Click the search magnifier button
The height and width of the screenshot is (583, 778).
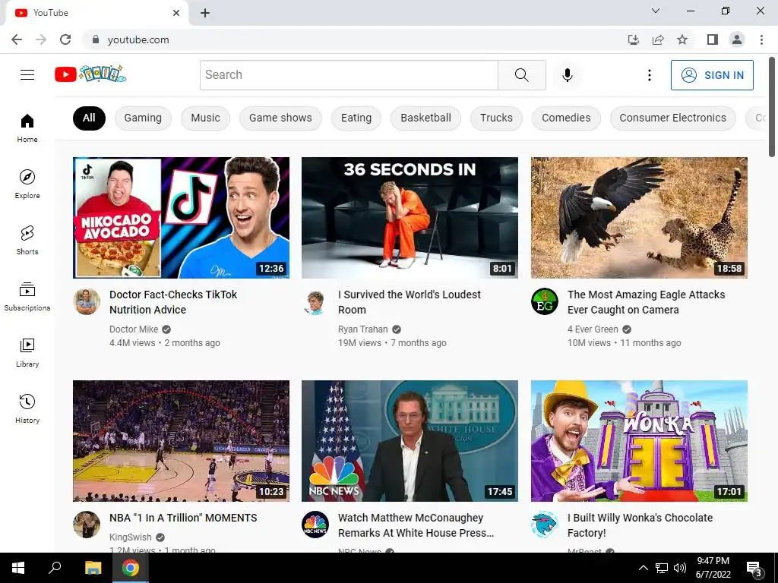click(521, 75)
